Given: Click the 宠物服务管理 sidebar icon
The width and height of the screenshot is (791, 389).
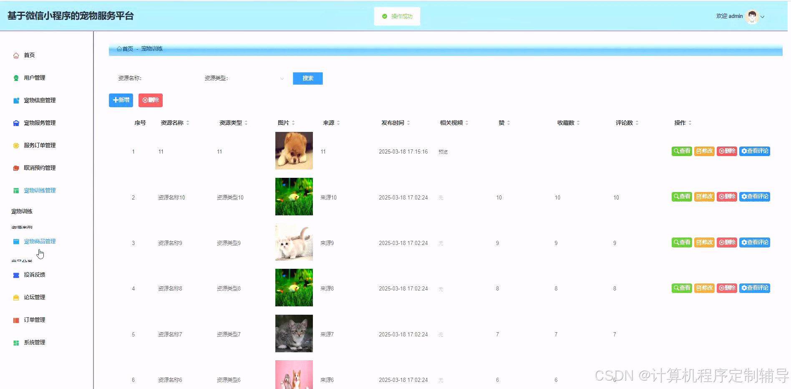Looking at the screenshot, I should tap(15, 123).
